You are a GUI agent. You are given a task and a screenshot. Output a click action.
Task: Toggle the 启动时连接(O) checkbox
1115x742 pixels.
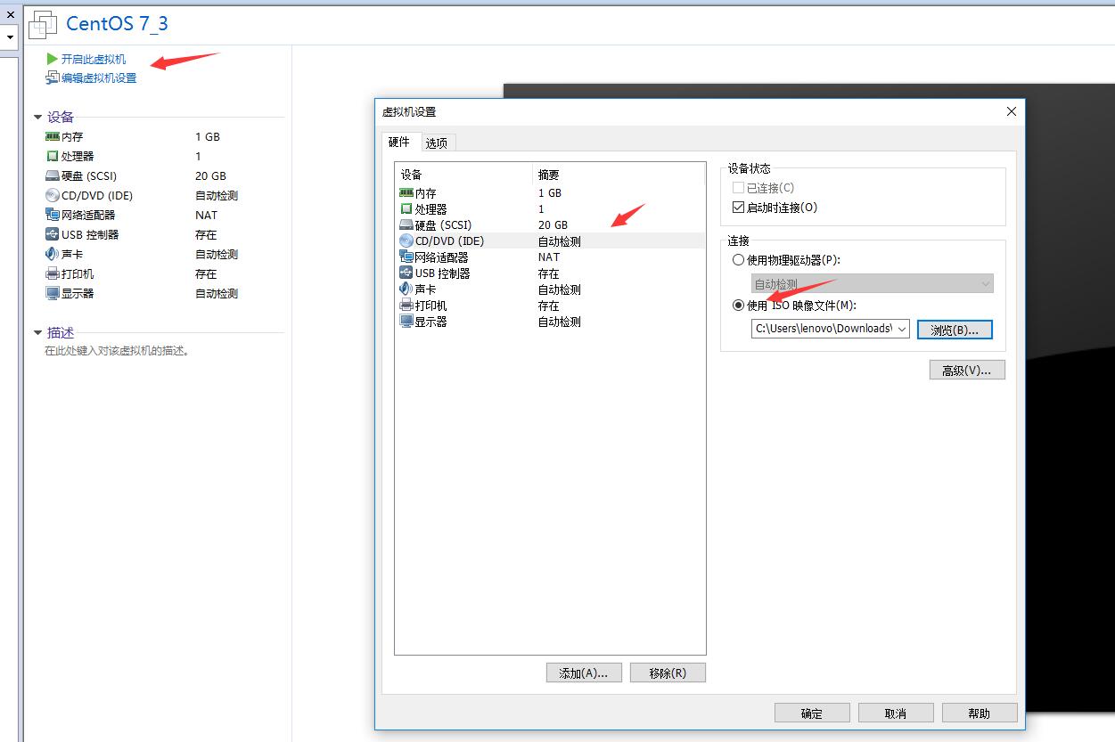click(x=737, y=208)
